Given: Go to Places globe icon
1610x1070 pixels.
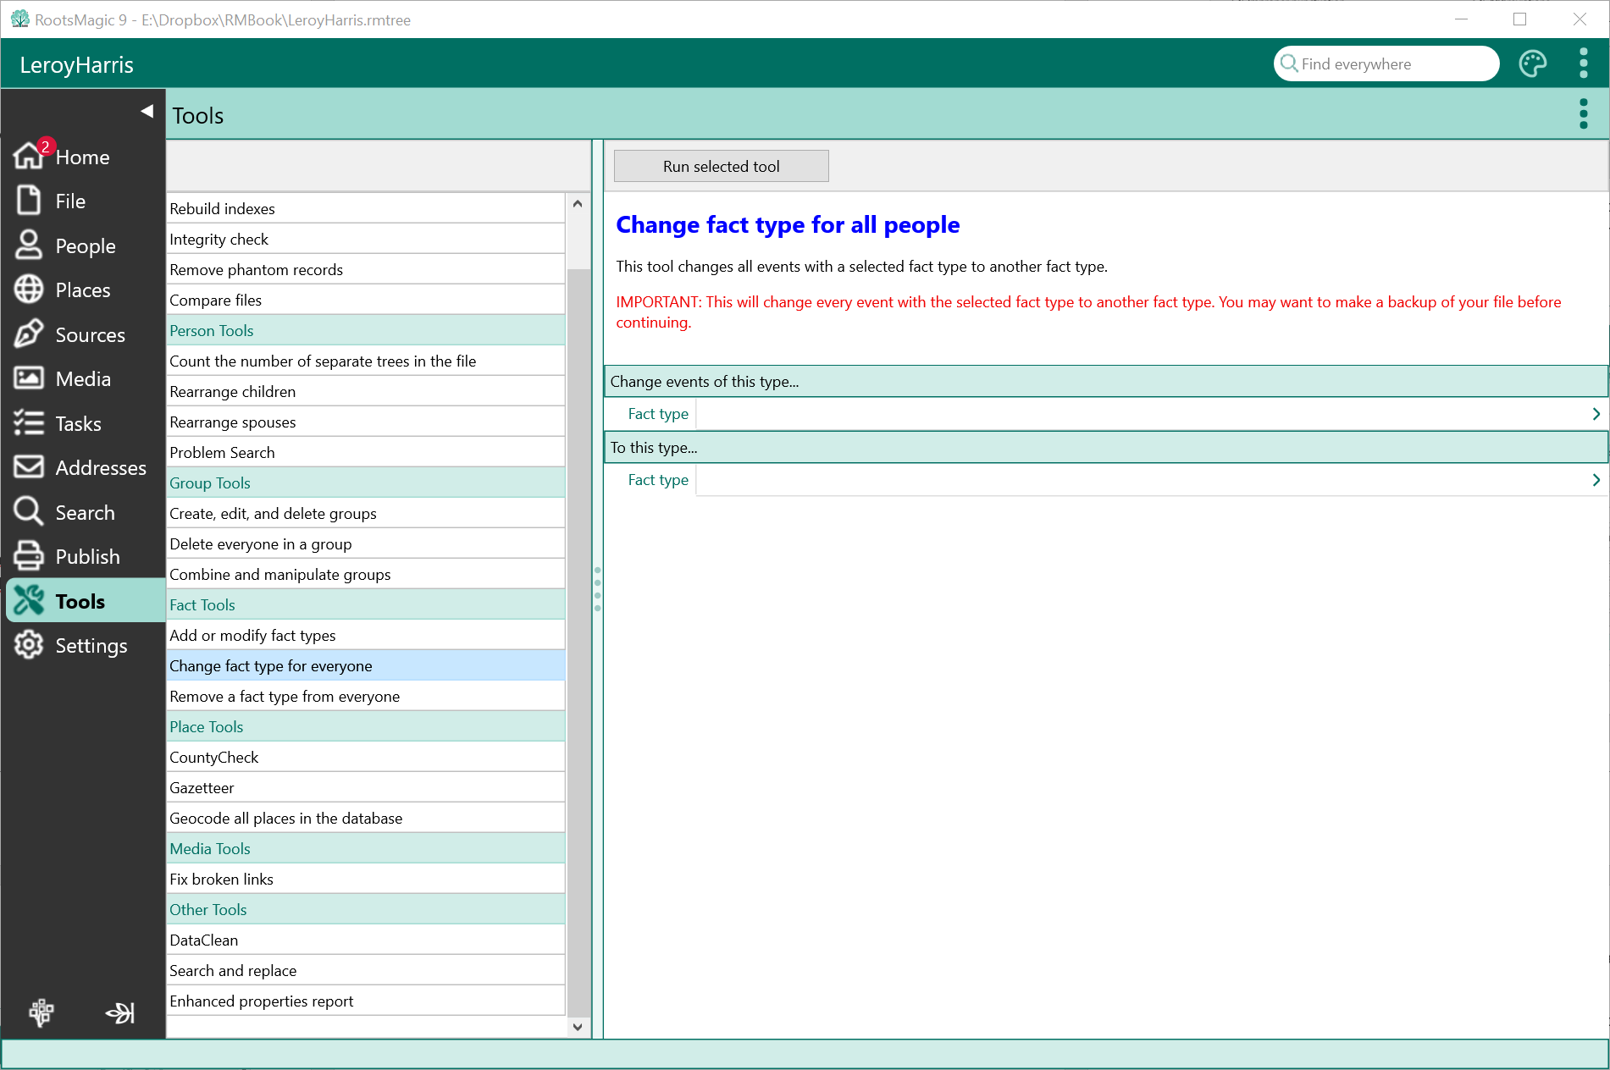Looking at the screenshot, I should click(x=29, y=290).
